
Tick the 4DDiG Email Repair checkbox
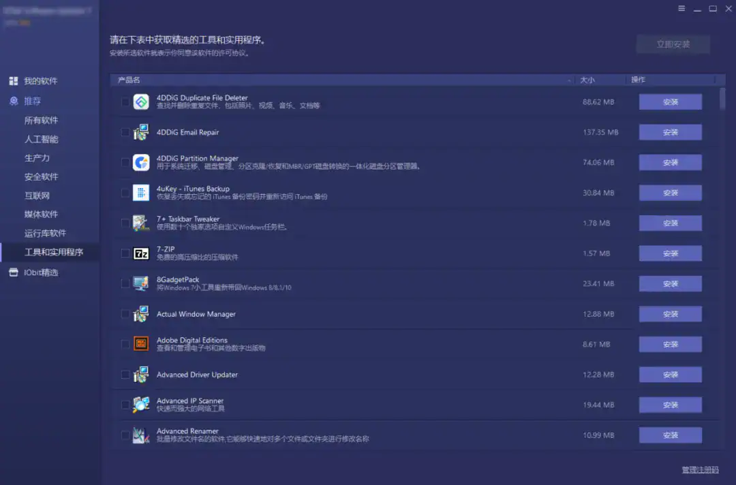click(125, 132)
